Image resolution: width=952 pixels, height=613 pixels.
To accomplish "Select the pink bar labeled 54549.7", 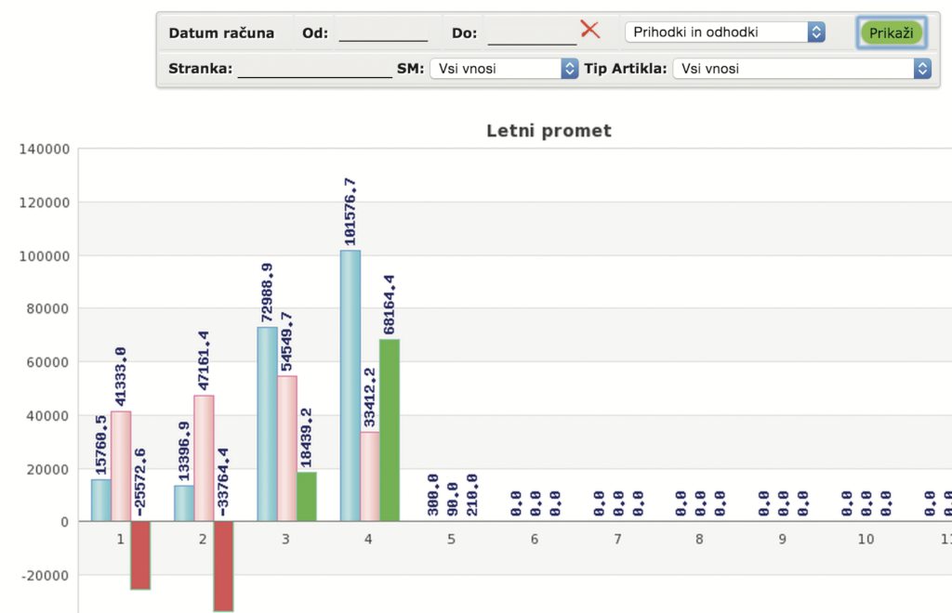I will pos(287,448).
